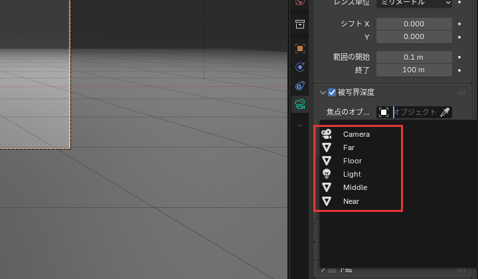Open the Camera data properties tab icon

(300, 104)
